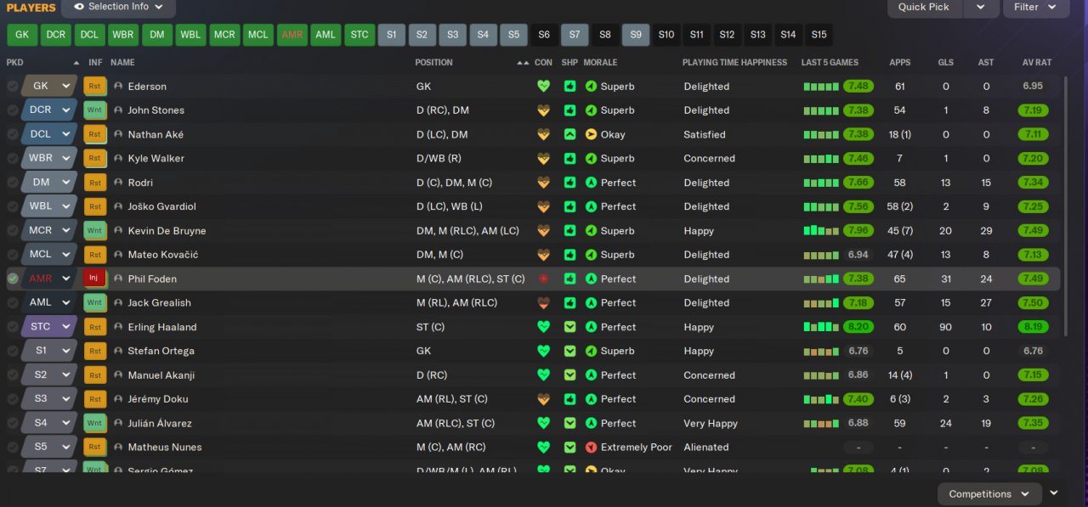Open Erling Haaland's player name link
The height and width of the screenshot is (507, 1088).
coord(162,327)
